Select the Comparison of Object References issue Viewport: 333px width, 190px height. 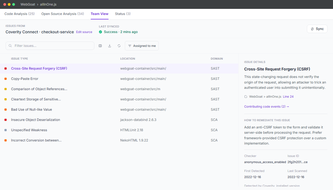[x=119, y=89]
